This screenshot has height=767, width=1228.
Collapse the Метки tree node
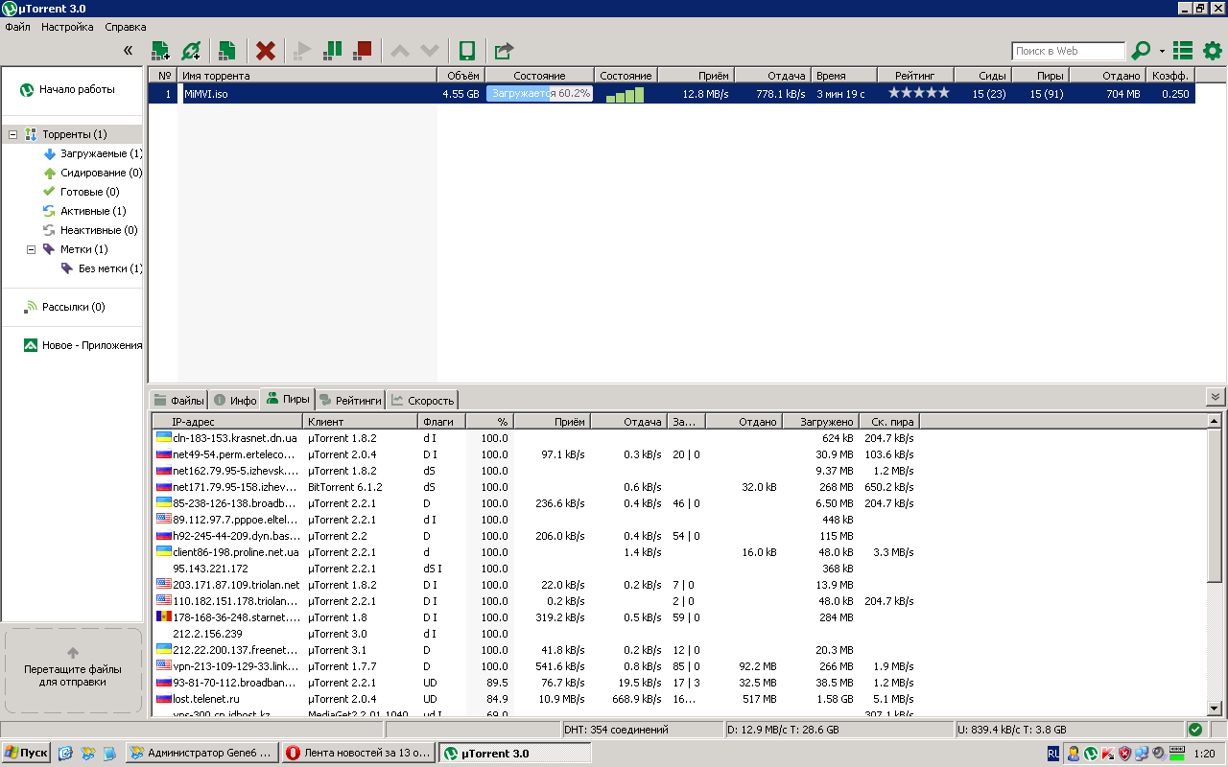coord(32,249)
